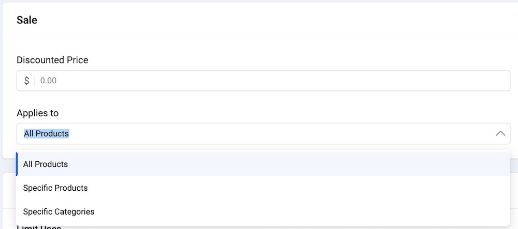The image size is (518, 229).
Task: Click the "Applies to" field label
Action: click(x=37, y=113)
